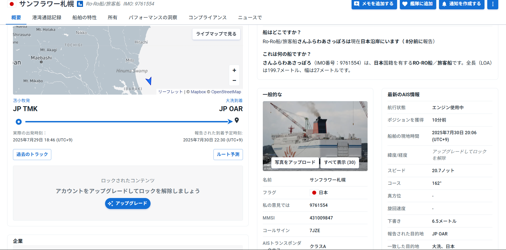The image size is (506, 250).
Task: Add a memo with メモを追加する button
Action: [x=374, y=4]
